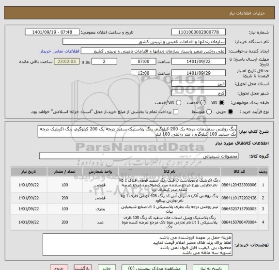Click the شرح کلی نیاز description box
The height and width of the screenshot is (270, 279).
coord(137,131)
